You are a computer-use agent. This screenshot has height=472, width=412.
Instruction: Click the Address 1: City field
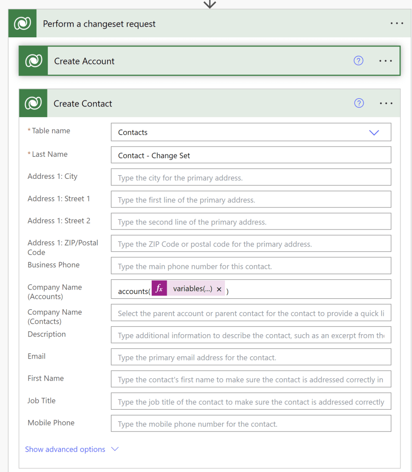coord(251,177)
